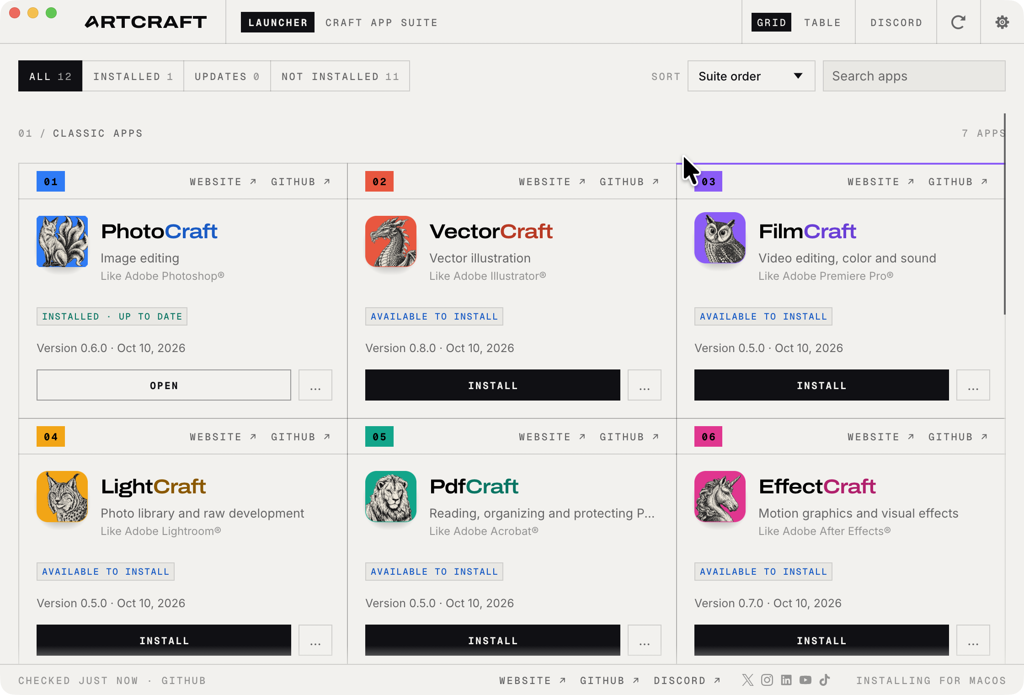Filter by Not Installed 11 tab
The image size is (1024, 695).
click(340, 76)
